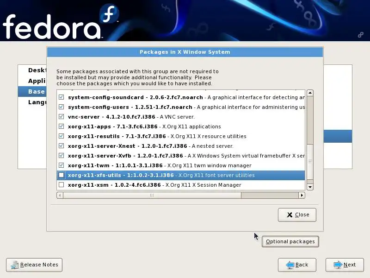Click the horizontal scrollbar thumb in package list
370x278 pixels.
click(x=152, y=195)
